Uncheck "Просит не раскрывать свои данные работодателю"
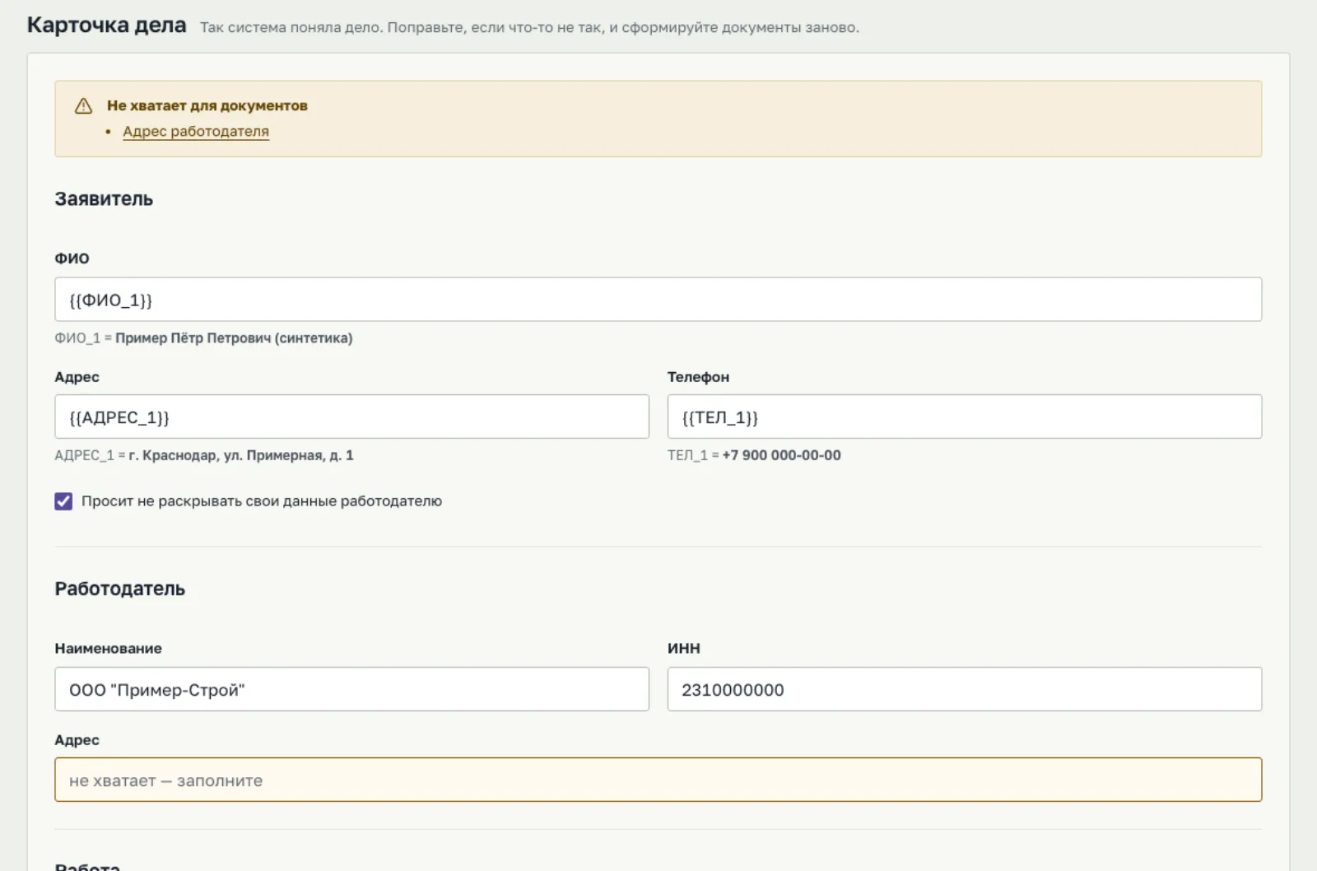Image resolution: width=1317 pixels, height=871 pixels. click(63, 501)
